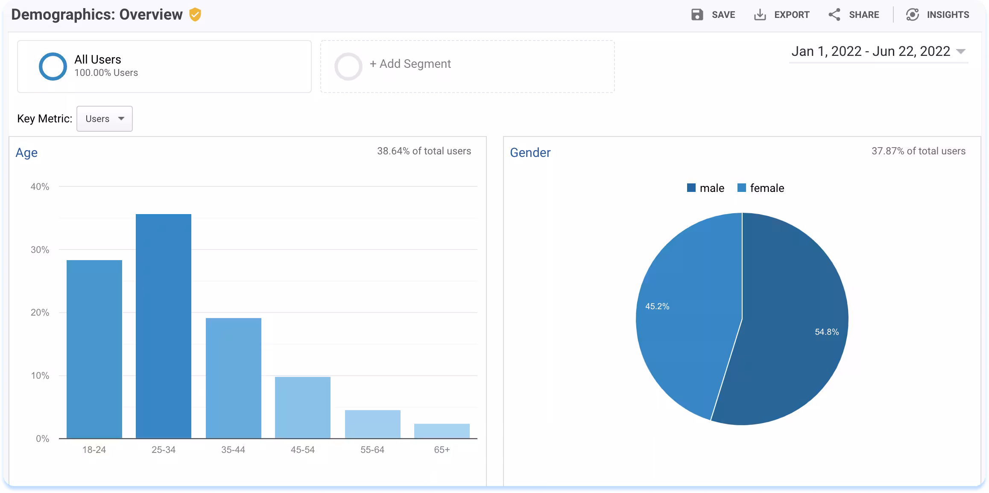The height and width of the screenshot is (493, 989).
Task: Click the All Users segment circle icon
Action: (53, 67)
